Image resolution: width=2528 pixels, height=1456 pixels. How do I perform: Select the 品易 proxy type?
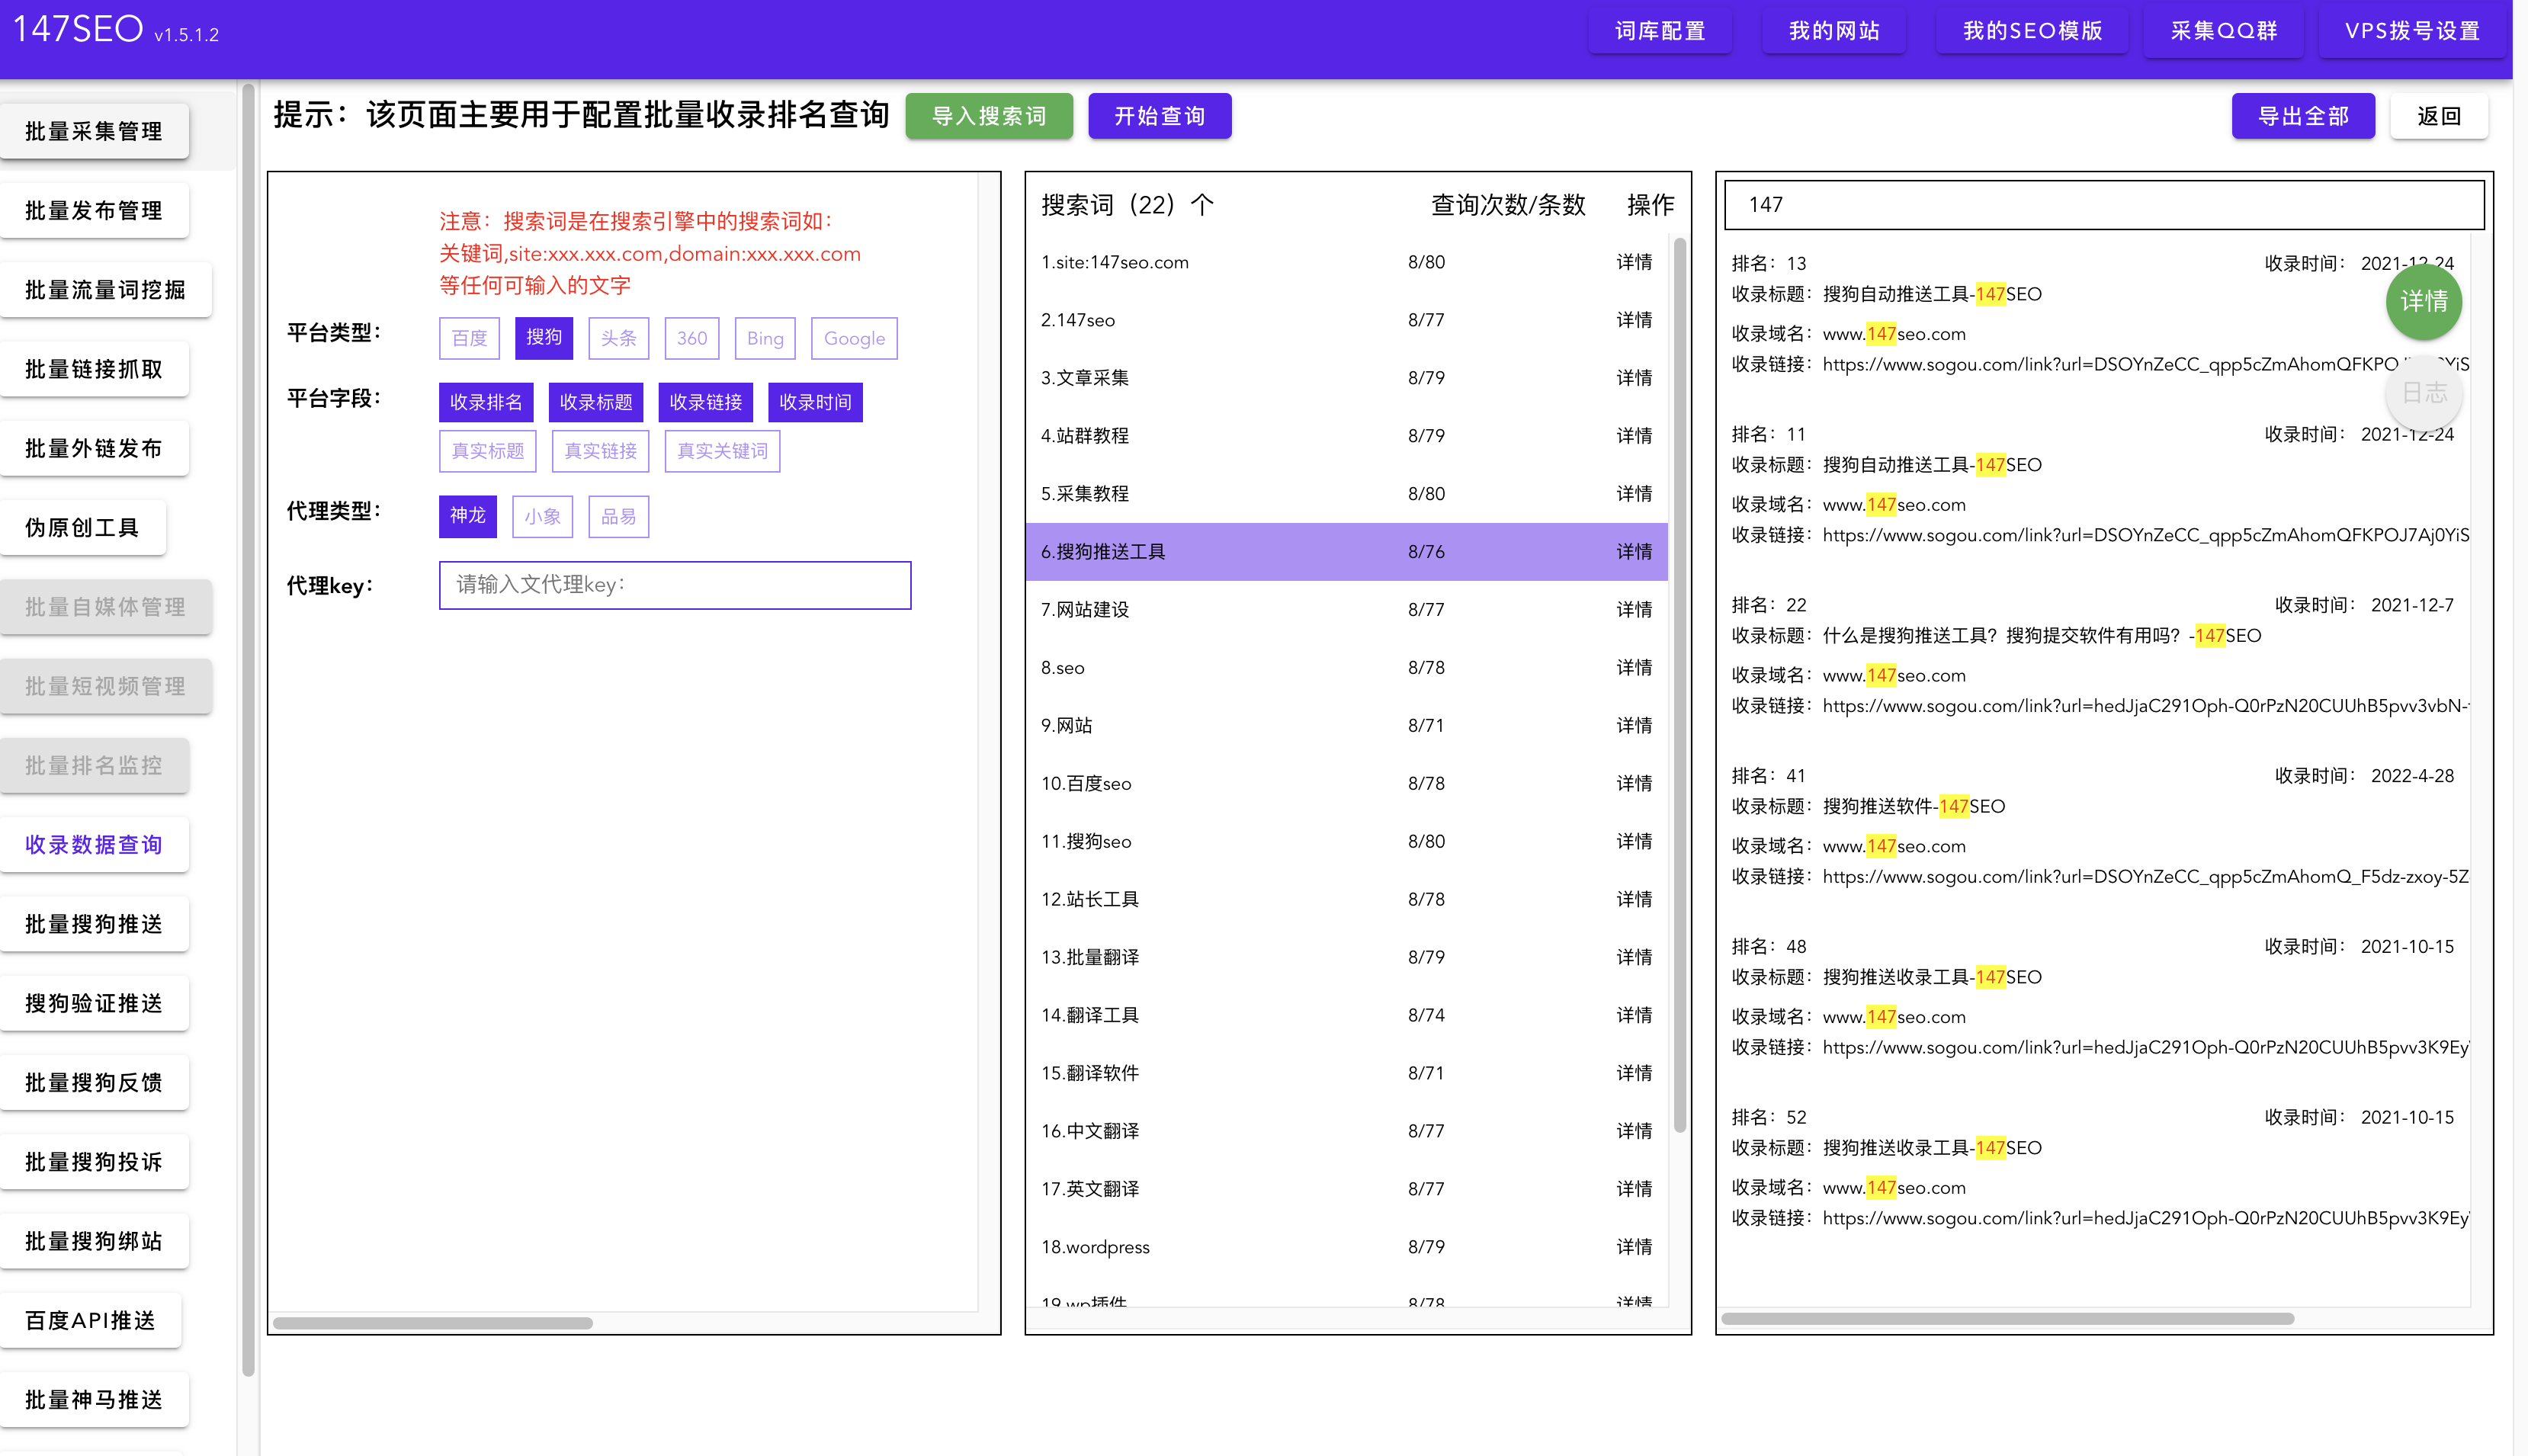(x=619, y=516)
